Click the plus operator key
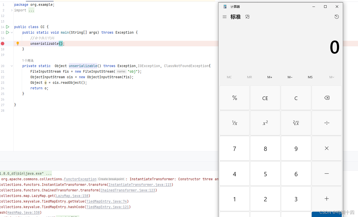Screen dimensions: 358x217 click(327, 199)
